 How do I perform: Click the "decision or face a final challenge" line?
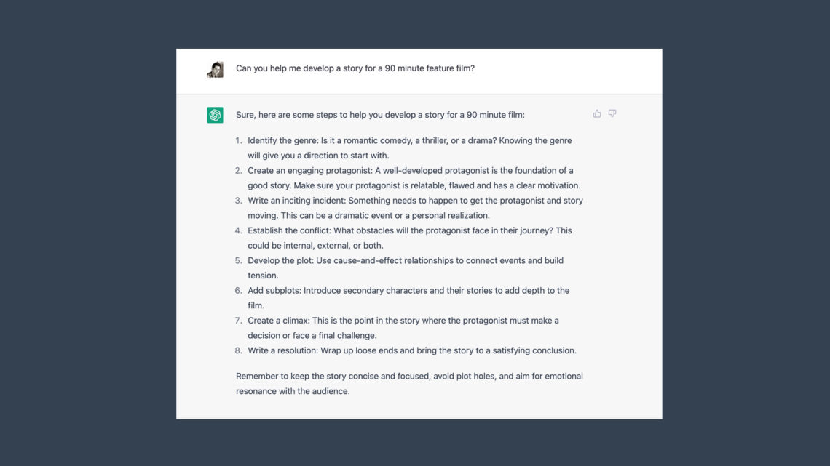click(x=312, y=336)
